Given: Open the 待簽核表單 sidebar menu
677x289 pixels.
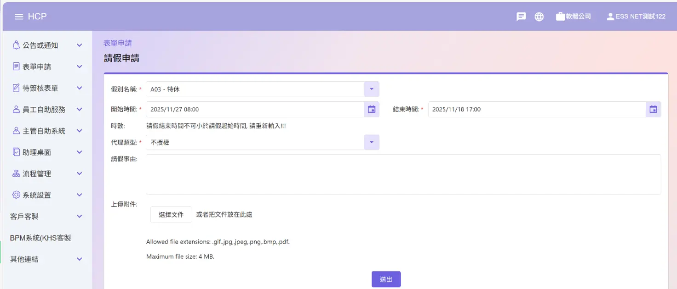Looking at the screenshot, I should [x=40, y=88].
